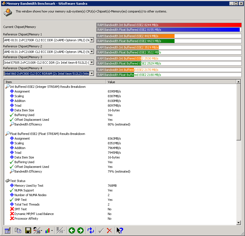Close the Memory Bandwidth Benchmark window
The height and width of the screenshot is (236, 245).
241,3
